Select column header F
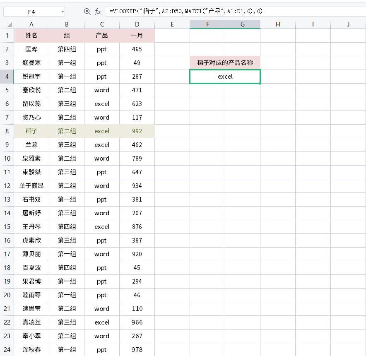366x356 pixels. point(207,25)
